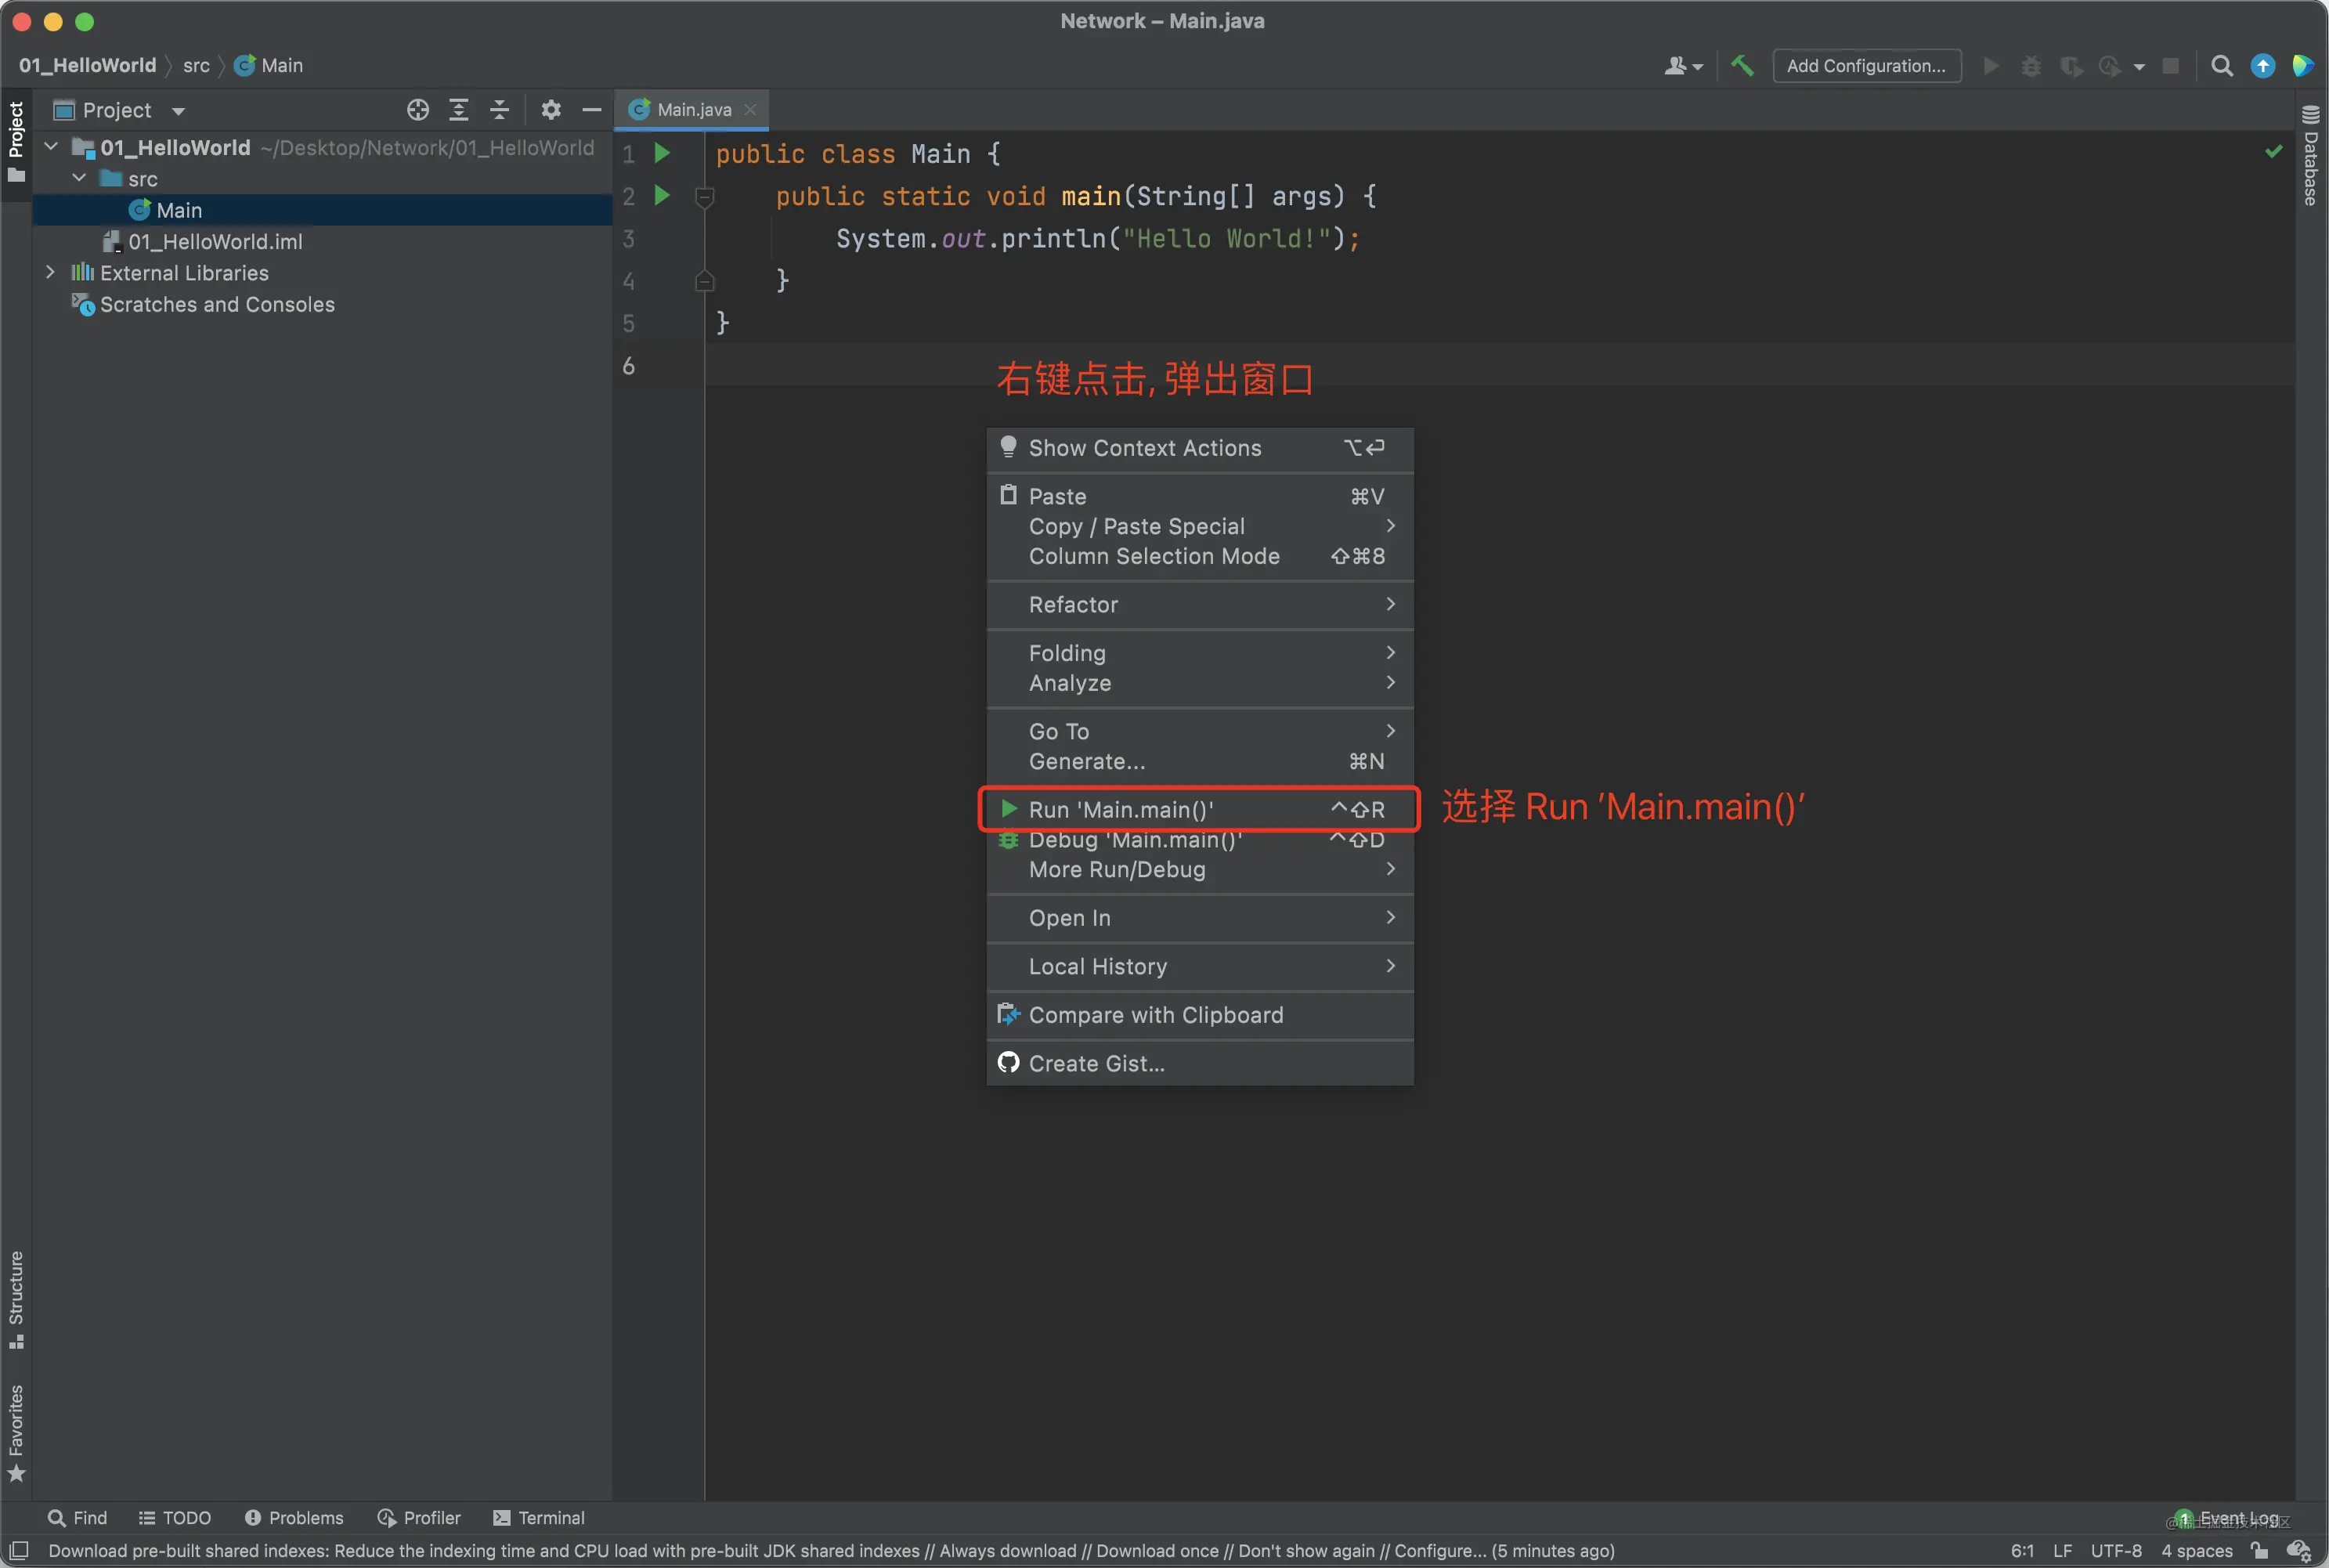Toggle the Structure tool window

[16, 1299]
